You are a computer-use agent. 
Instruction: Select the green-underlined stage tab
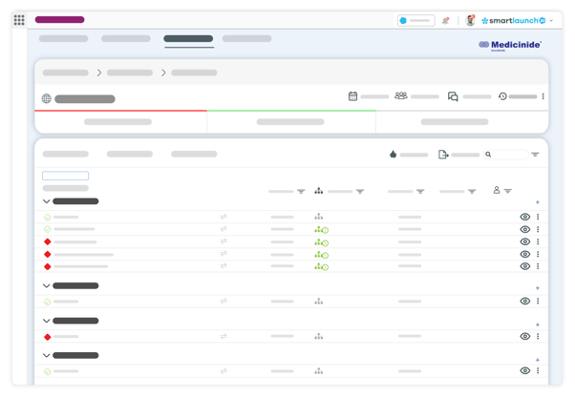click(x=291, y=121)
